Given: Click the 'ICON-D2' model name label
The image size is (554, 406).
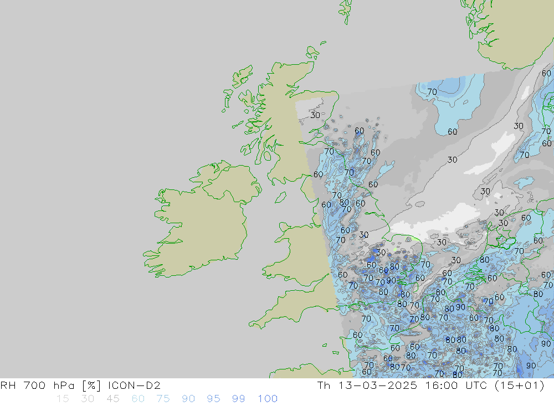Looking at the screenshot, I should (134, 385).
